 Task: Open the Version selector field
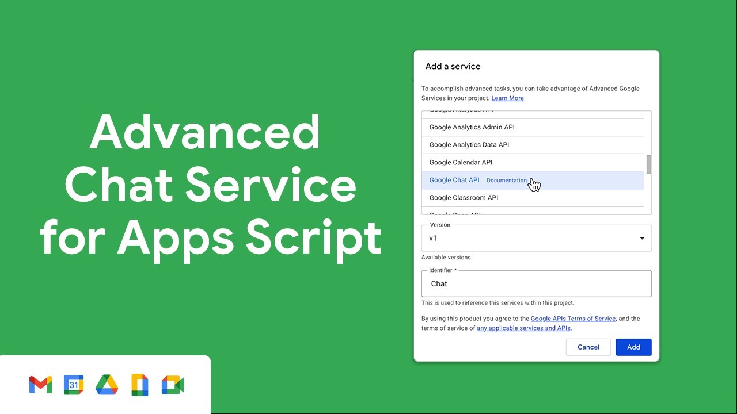point(537,238)
